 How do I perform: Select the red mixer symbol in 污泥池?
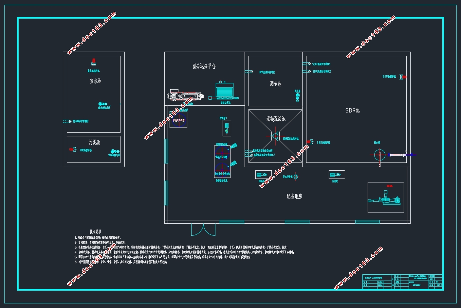coord(73,149)
